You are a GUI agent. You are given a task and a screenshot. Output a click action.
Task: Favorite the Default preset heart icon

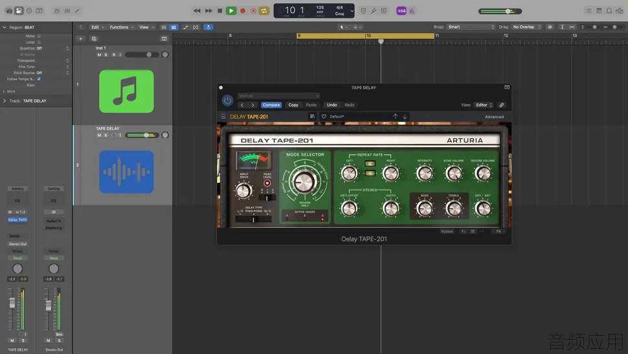pos(324,117)
